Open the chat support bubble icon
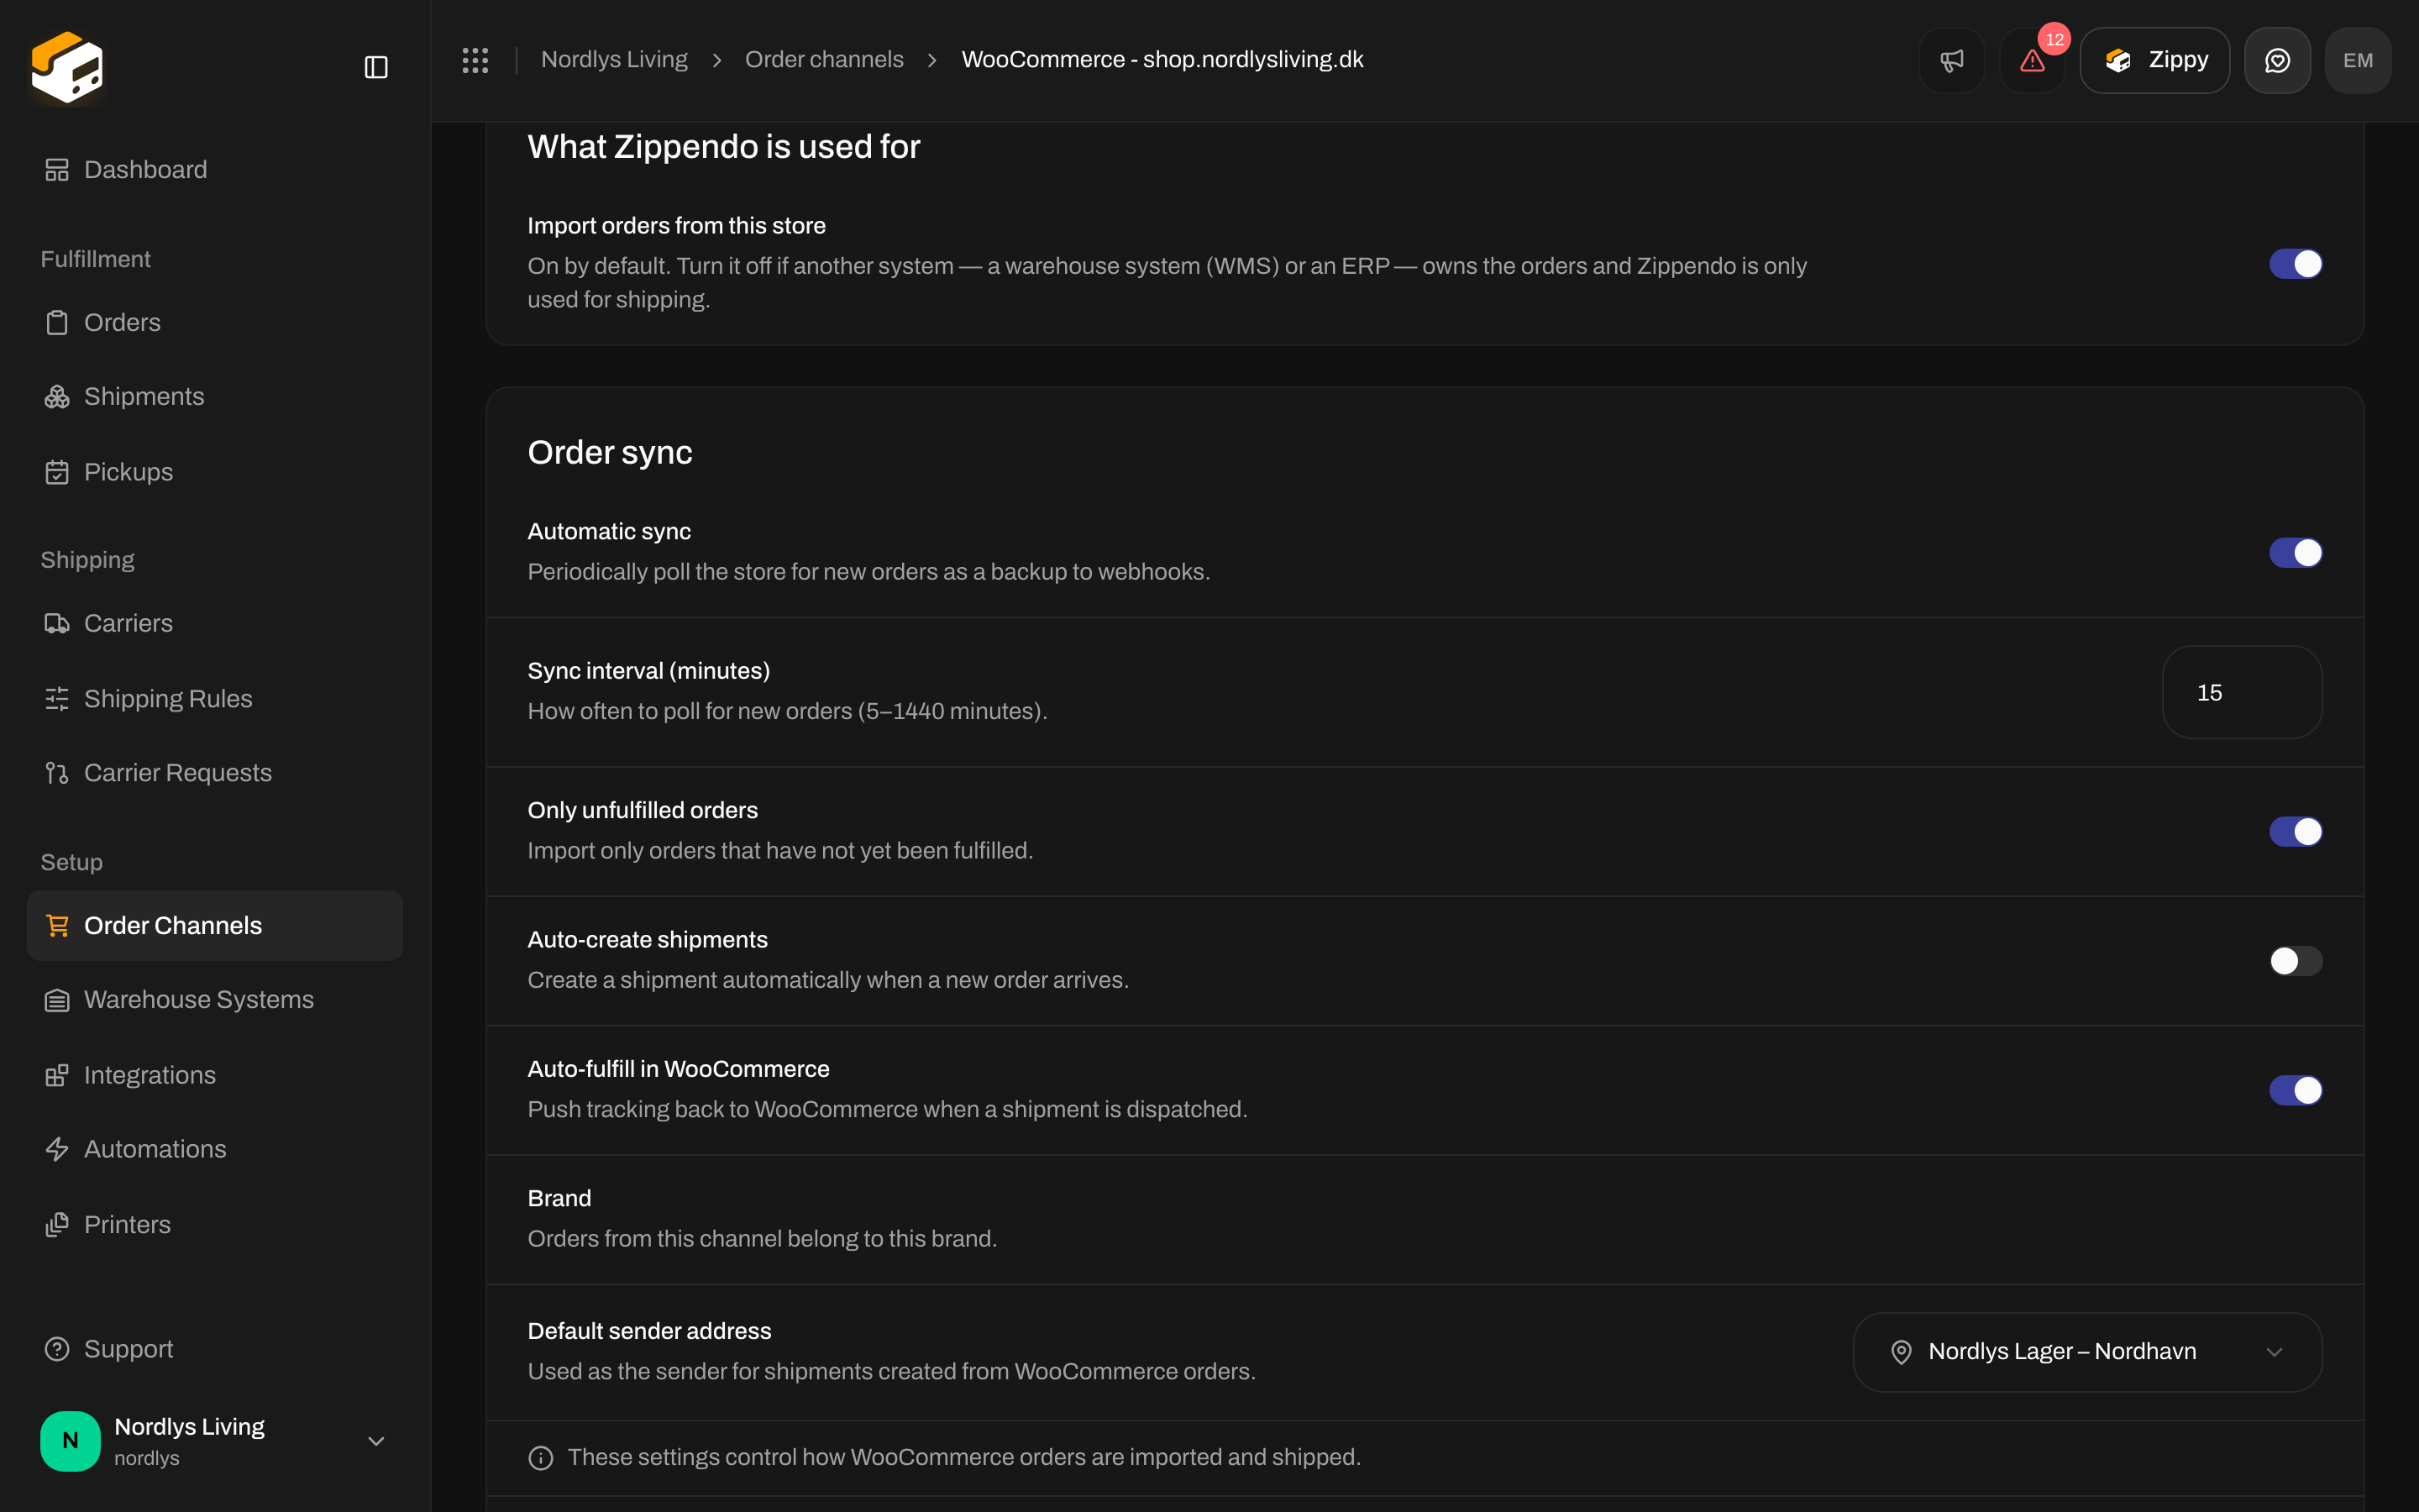Image resolution: width=2419 pixels, height=1512 pixels. click(x=2277, y=60)
